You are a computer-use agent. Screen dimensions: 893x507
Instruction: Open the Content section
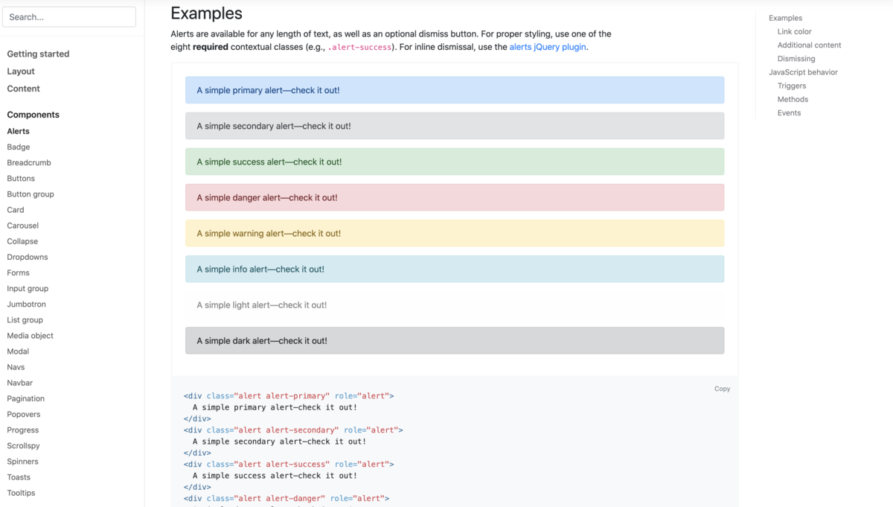(x=24, y=89)
